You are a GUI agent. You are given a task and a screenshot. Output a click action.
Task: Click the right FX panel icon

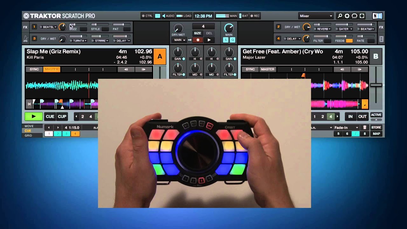point(381,27)
